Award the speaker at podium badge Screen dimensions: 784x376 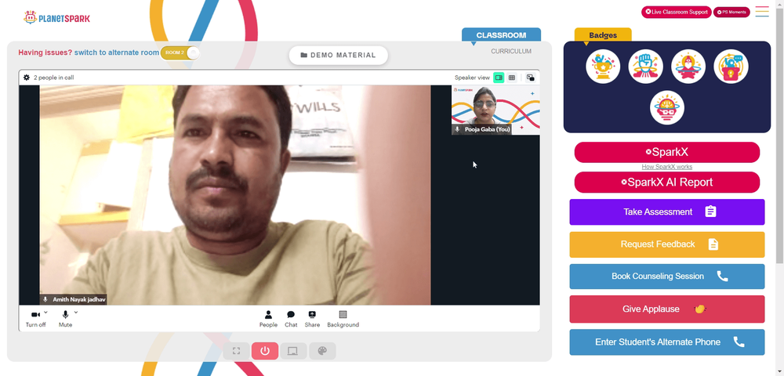point(731,67)
